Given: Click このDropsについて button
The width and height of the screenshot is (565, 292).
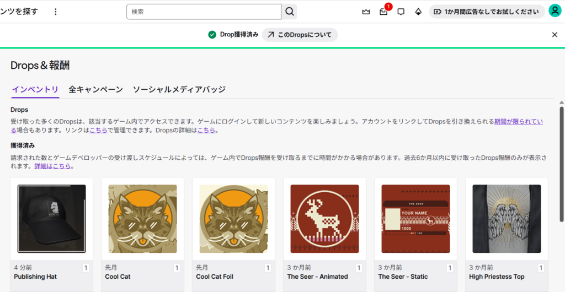Looking at the screenshot, I should click(300, 35).
